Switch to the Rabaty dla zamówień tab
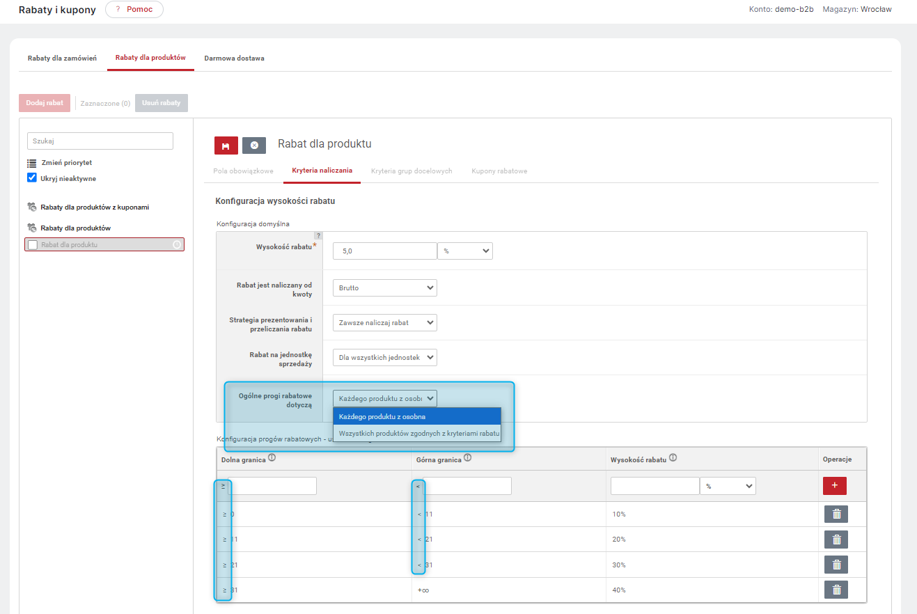917x614 pixels. click(62, 58)
